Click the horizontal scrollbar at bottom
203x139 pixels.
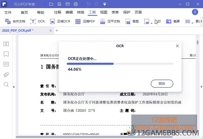point(94,137)
